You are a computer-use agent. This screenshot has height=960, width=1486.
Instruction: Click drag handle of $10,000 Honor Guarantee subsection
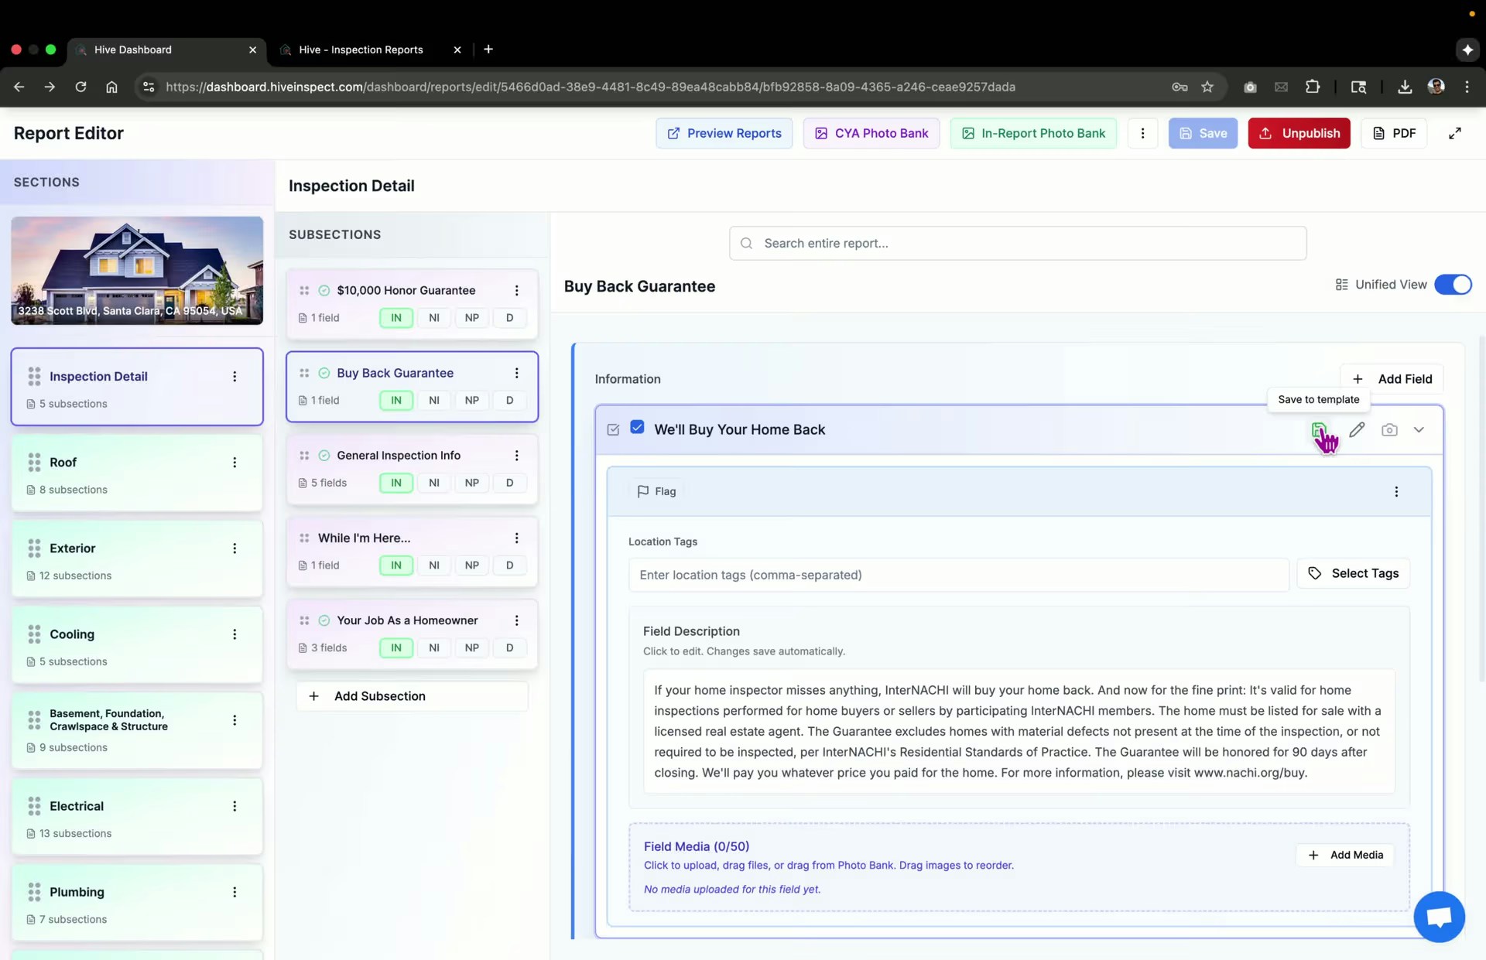[304, 291]
